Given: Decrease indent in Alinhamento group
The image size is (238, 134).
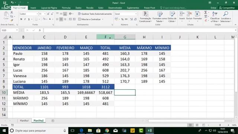Looking at the screenshot, I should (x=70, y=19).
